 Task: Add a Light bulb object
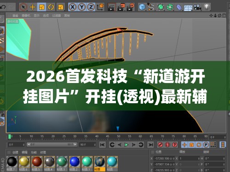click(x=207, y=7)
